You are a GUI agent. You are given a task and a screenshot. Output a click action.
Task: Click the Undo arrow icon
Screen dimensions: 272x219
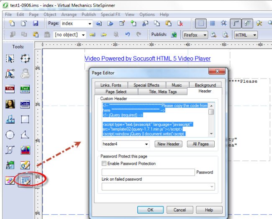click(x=128, y=34)
